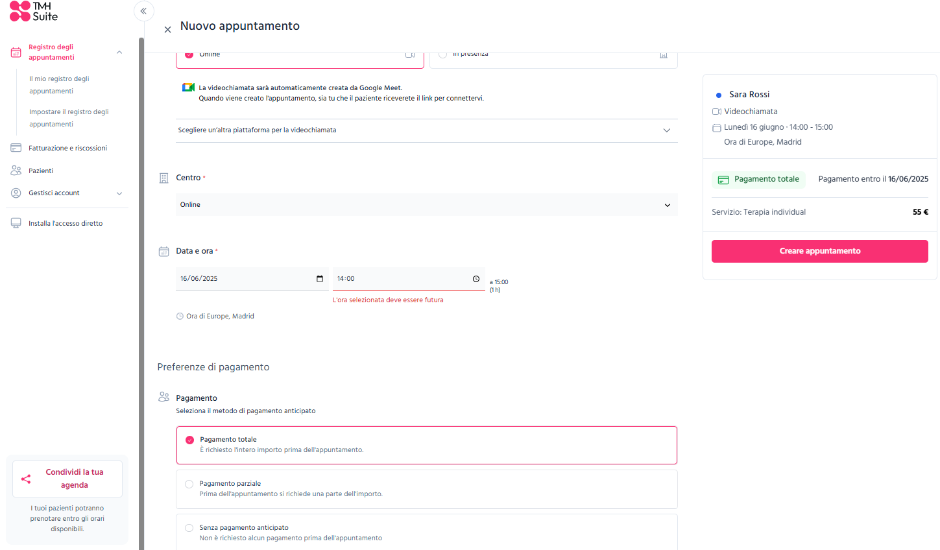Open the date picker calendar icon

(320, 279)
